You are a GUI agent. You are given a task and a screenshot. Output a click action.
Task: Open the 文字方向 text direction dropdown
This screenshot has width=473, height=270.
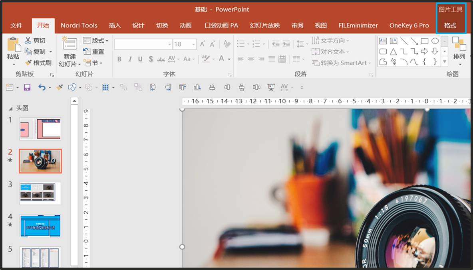(330, 40)
